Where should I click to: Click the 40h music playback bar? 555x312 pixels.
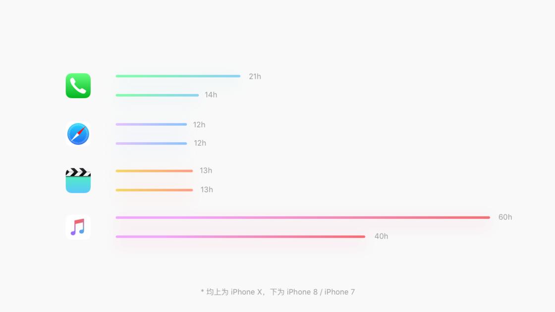240,237
